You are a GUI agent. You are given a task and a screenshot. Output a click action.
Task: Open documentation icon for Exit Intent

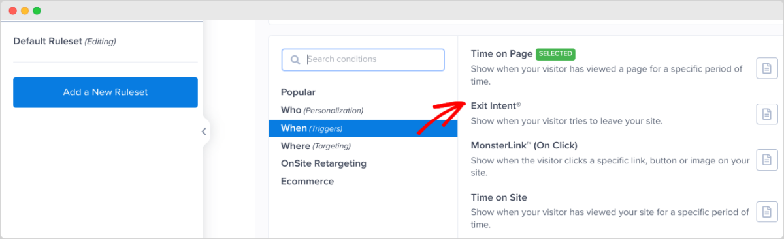tap(767, 114)
